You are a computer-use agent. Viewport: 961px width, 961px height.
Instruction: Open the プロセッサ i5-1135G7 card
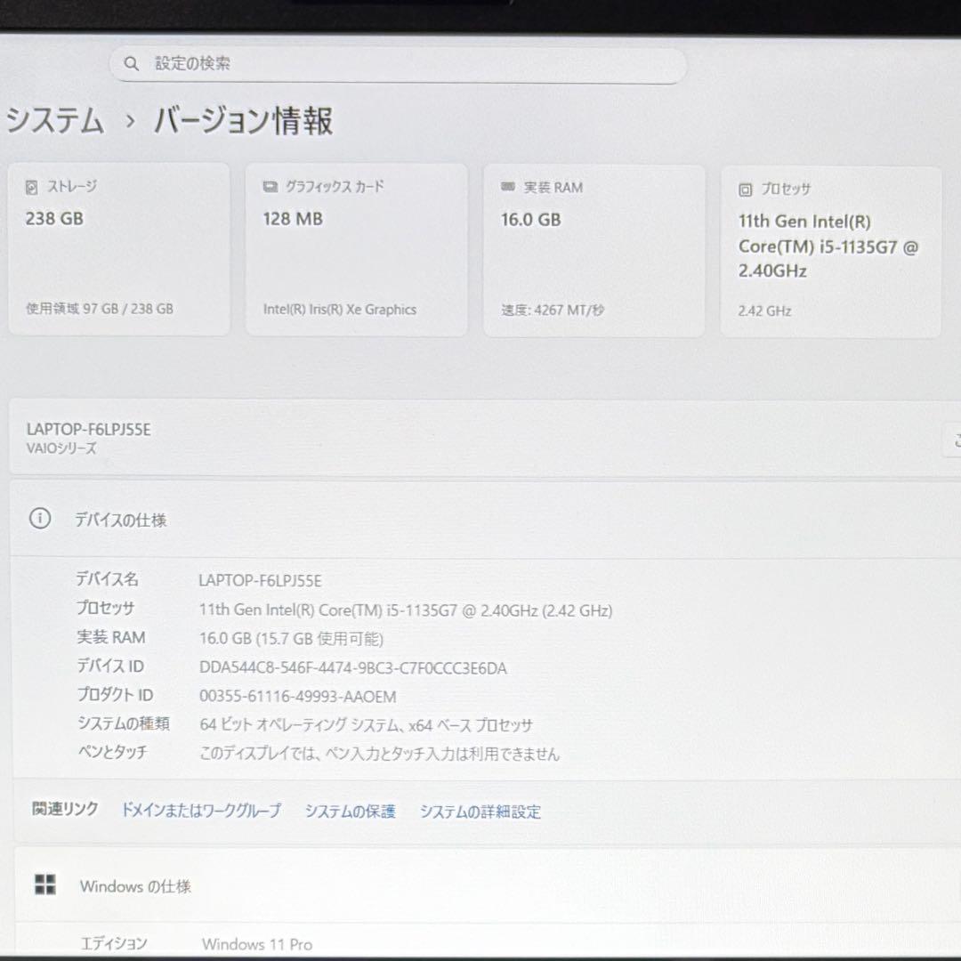pos(830,252)
